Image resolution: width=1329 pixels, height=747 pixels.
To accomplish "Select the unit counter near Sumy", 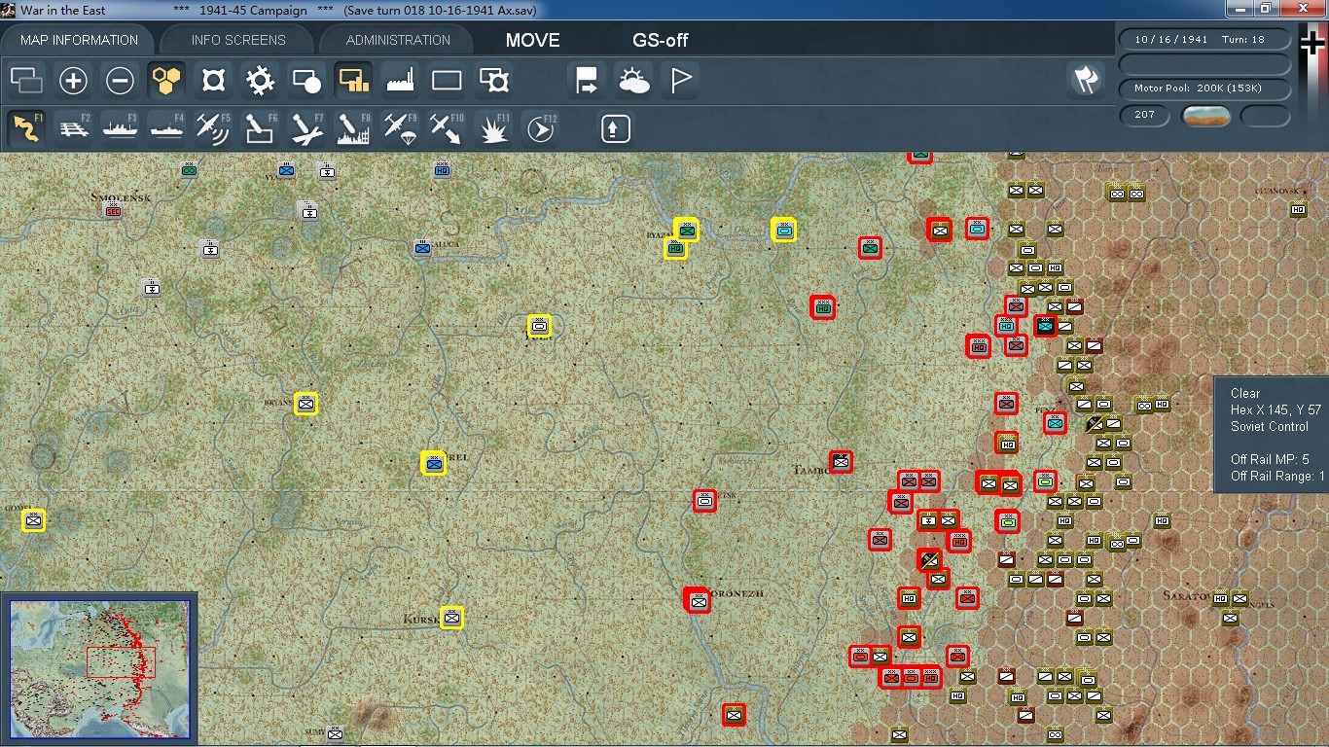I will pyautogui.click(x=335, y=733).
